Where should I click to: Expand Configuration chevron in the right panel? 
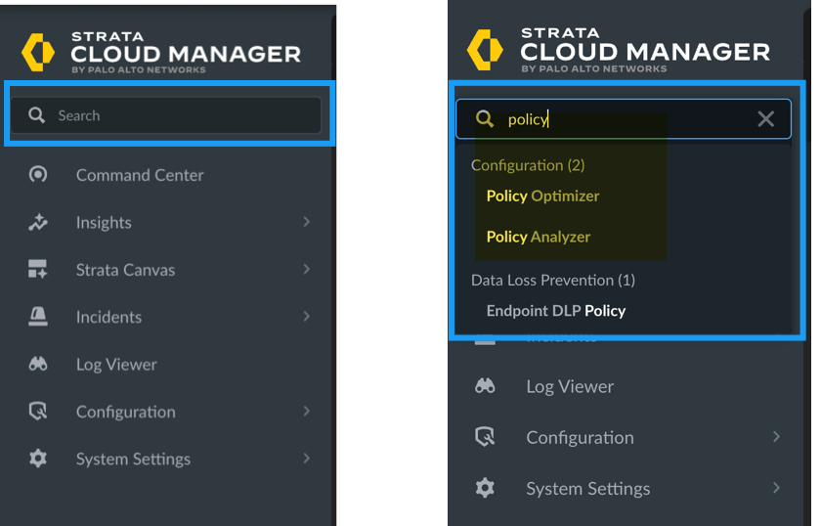[777, 437]
